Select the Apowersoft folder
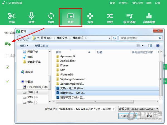Screen dimensions: 167x125 pos(65,56)
